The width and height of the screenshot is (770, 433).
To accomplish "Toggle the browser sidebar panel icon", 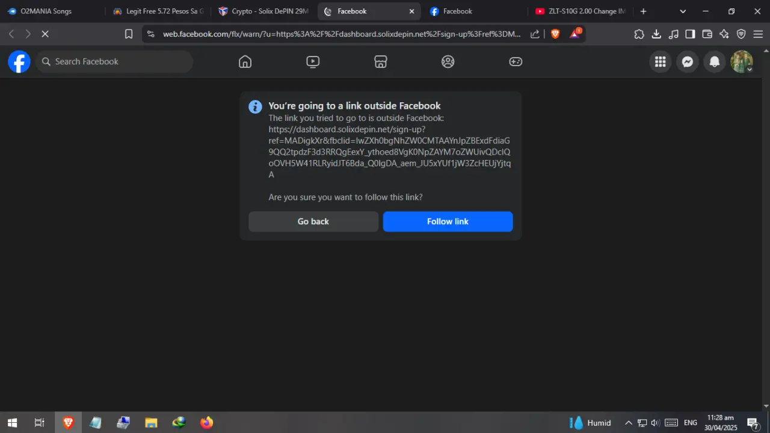I will pos(691,34).
